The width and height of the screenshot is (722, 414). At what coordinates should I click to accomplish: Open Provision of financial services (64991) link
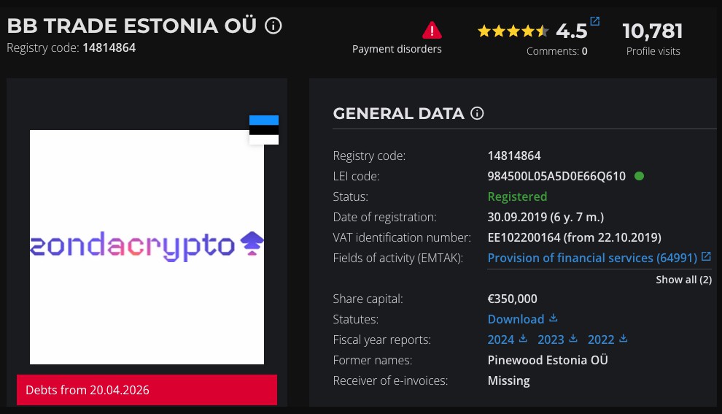click(x=592, y=258)
